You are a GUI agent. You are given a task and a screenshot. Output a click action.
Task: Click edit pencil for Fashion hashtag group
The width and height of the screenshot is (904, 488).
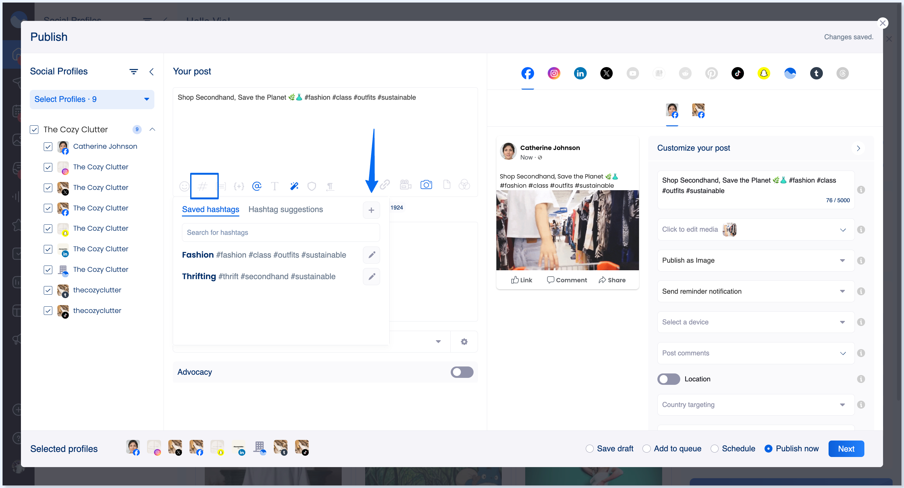click(371, 255)
